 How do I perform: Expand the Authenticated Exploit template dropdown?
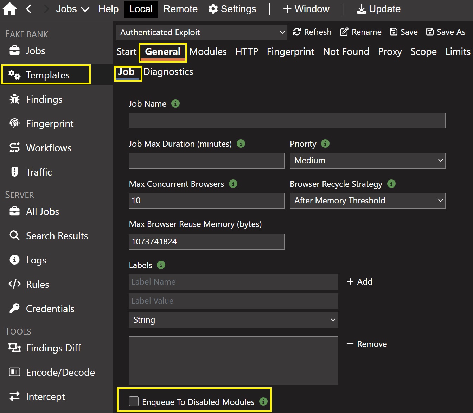pyautogui.click(x=201, y=32)
